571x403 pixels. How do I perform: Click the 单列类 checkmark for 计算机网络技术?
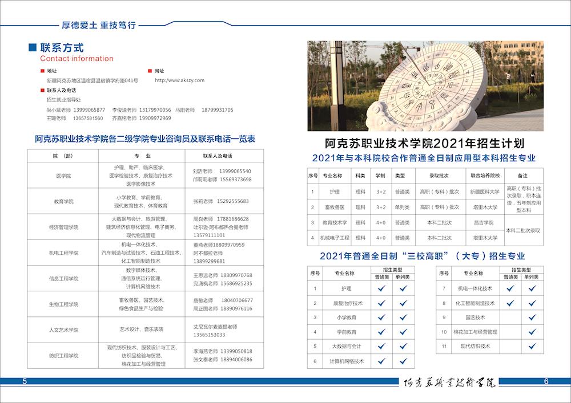tap(403, 361)
